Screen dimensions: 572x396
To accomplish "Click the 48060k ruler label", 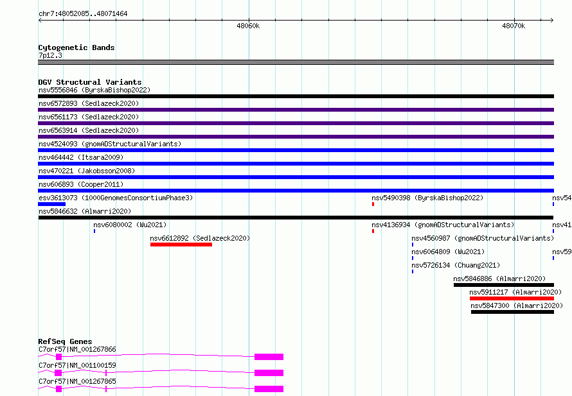I will click(248, 26).
